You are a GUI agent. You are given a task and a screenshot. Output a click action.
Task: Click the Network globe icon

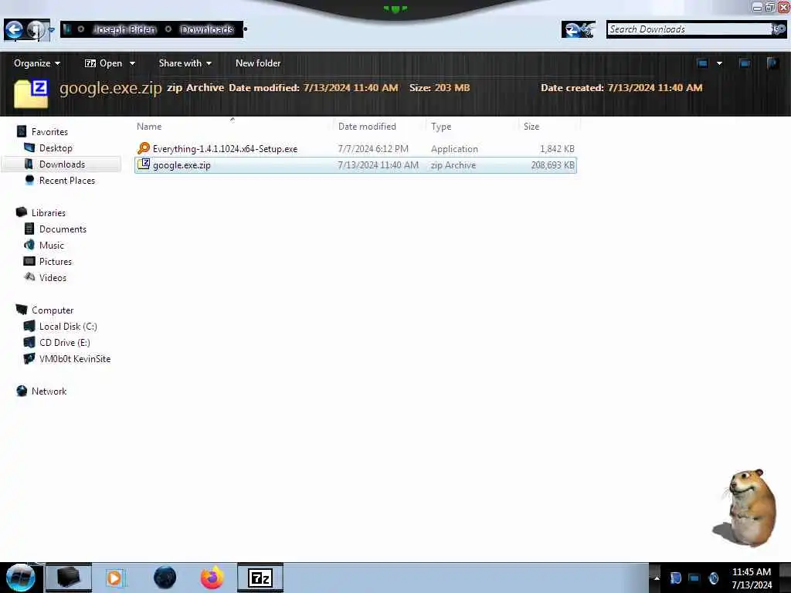[x=22, y=391]
